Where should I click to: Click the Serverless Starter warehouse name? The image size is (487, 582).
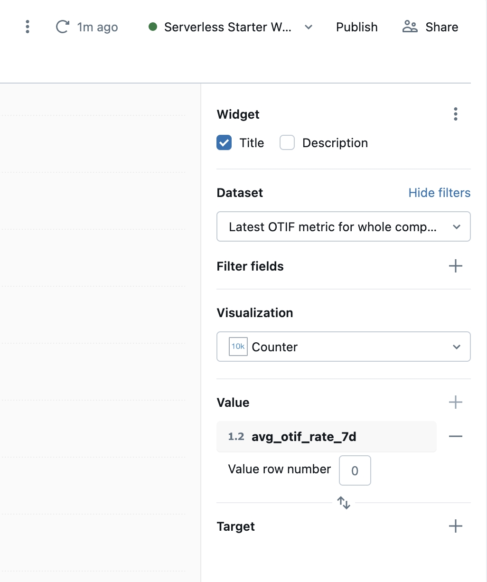click(x=227, y=27)
